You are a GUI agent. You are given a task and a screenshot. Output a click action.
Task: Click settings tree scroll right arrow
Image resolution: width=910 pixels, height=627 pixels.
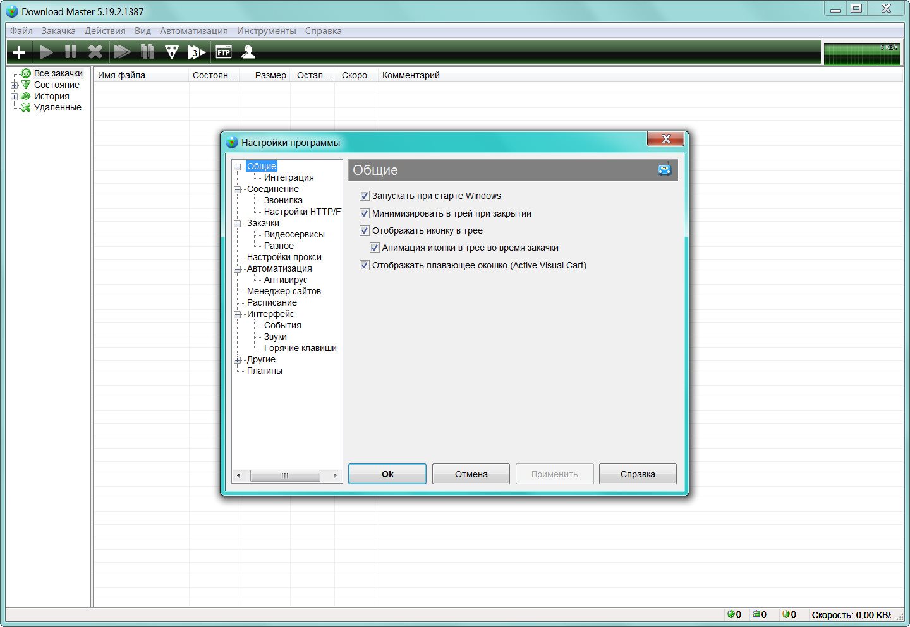334,475
